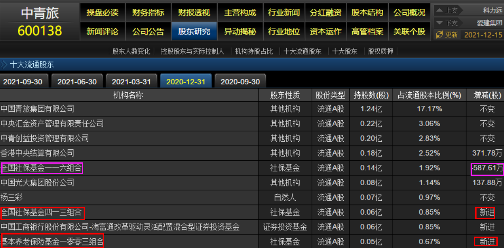Image resolution: width=504 pixels, height=248 pixels.
Task: Click the 17.17% ratio cell
Action: pos(429,109)
